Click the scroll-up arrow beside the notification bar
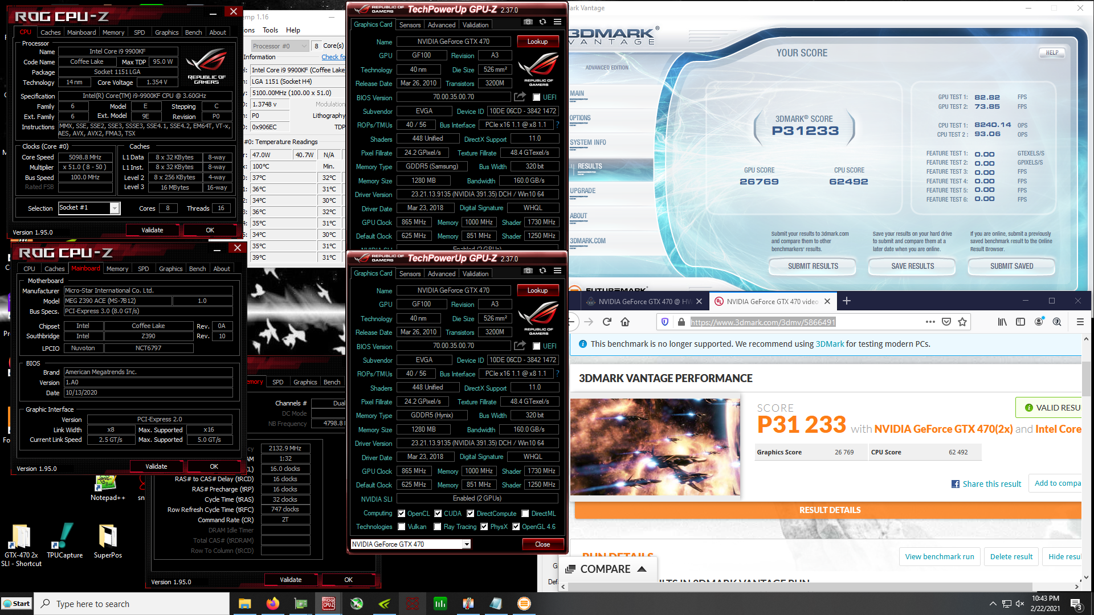The height and width of the screenshot is (615, 1094). coord(1085,340)
